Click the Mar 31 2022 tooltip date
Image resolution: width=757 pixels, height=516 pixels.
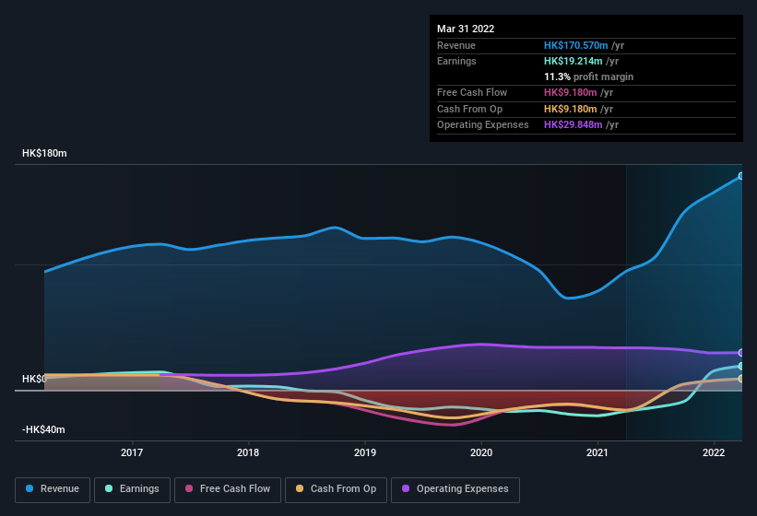[x=466, y=29]
